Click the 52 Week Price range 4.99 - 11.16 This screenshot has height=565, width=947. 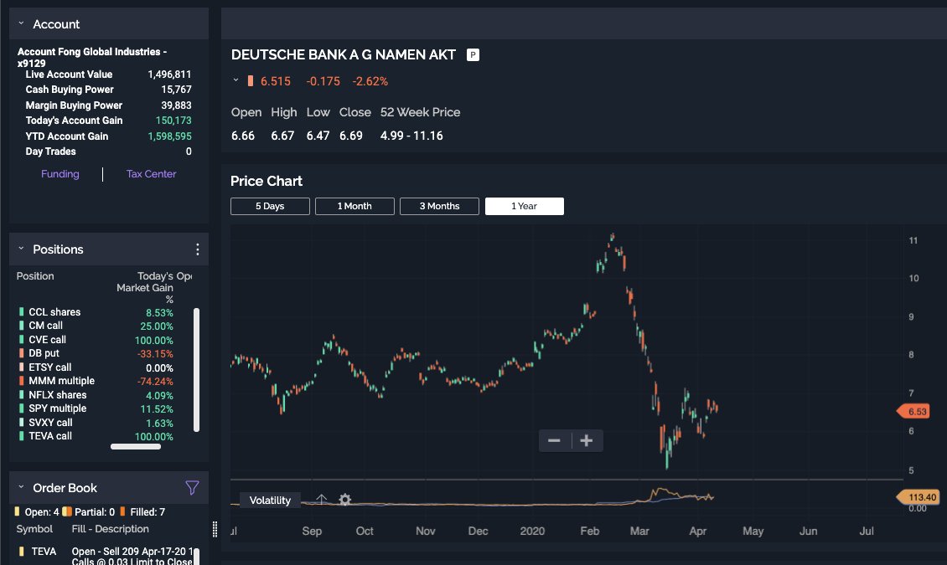411,136
